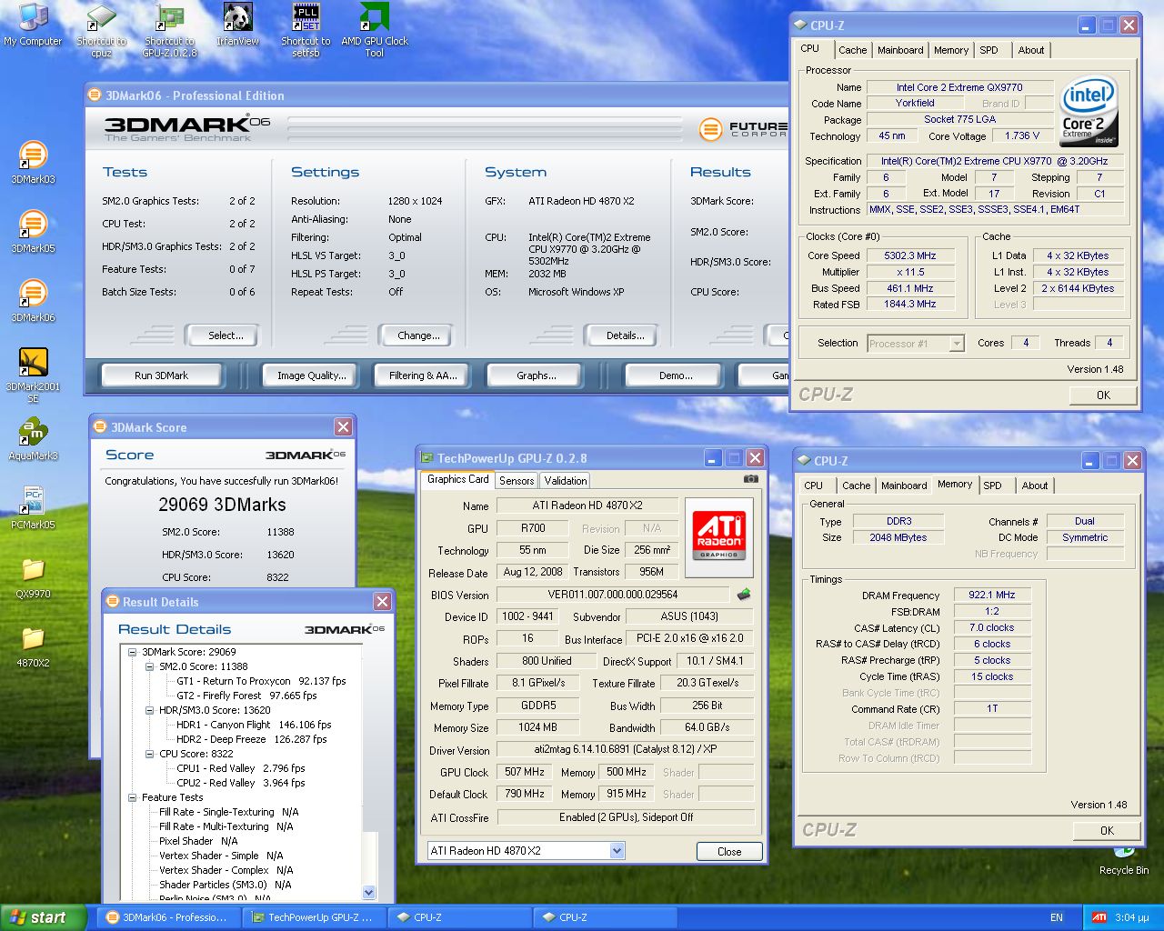Open Filtering & AA... settings
This screenshot has height=931, width=1164.
coord(423,375)
